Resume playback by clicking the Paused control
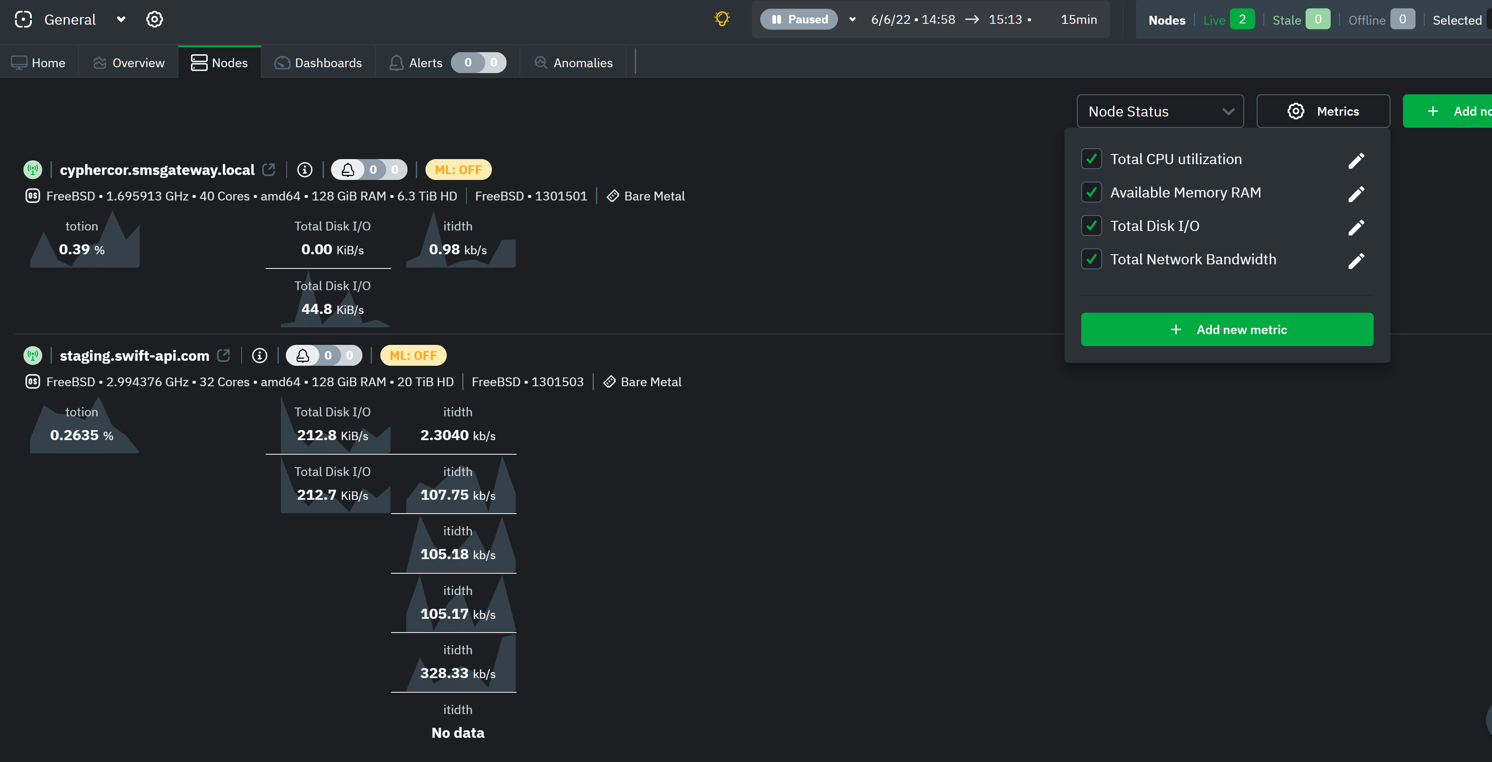The image size is (1492, 762). (799, 19)
